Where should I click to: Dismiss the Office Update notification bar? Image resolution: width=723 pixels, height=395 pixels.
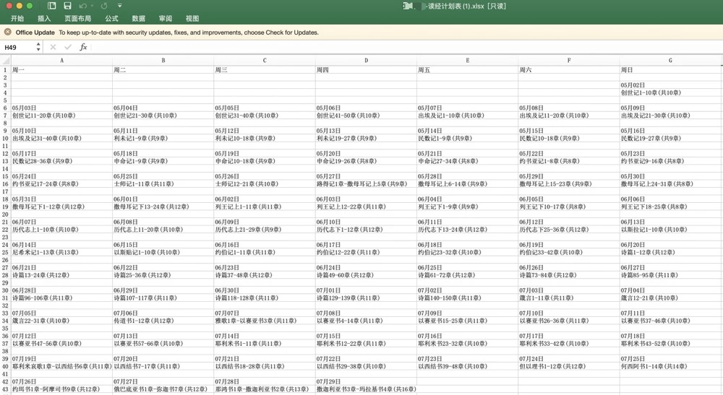point(8,32)
